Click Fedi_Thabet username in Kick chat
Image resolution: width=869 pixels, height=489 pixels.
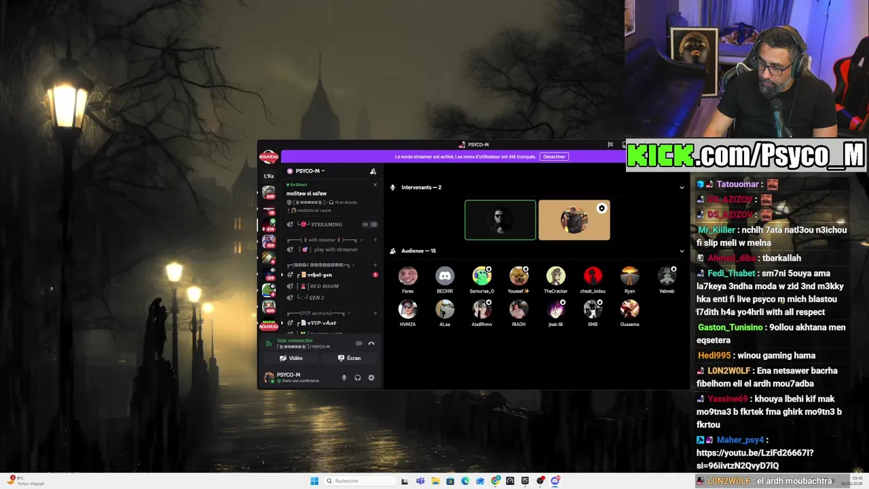pos(731,273)
